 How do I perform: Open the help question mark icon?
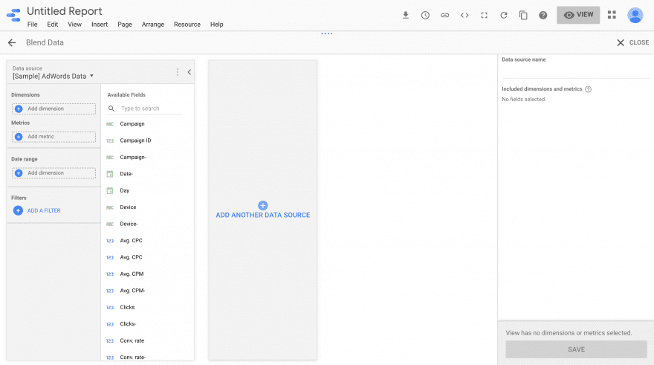point(543,16)
